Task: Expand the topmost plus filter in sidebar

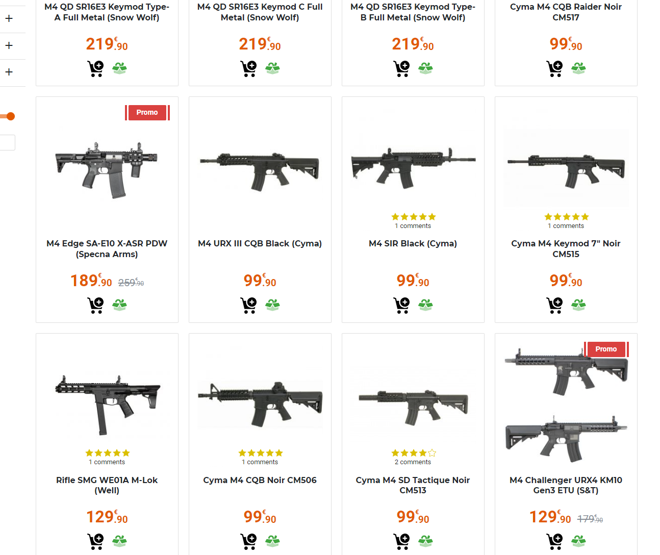Action: point(9,19)
